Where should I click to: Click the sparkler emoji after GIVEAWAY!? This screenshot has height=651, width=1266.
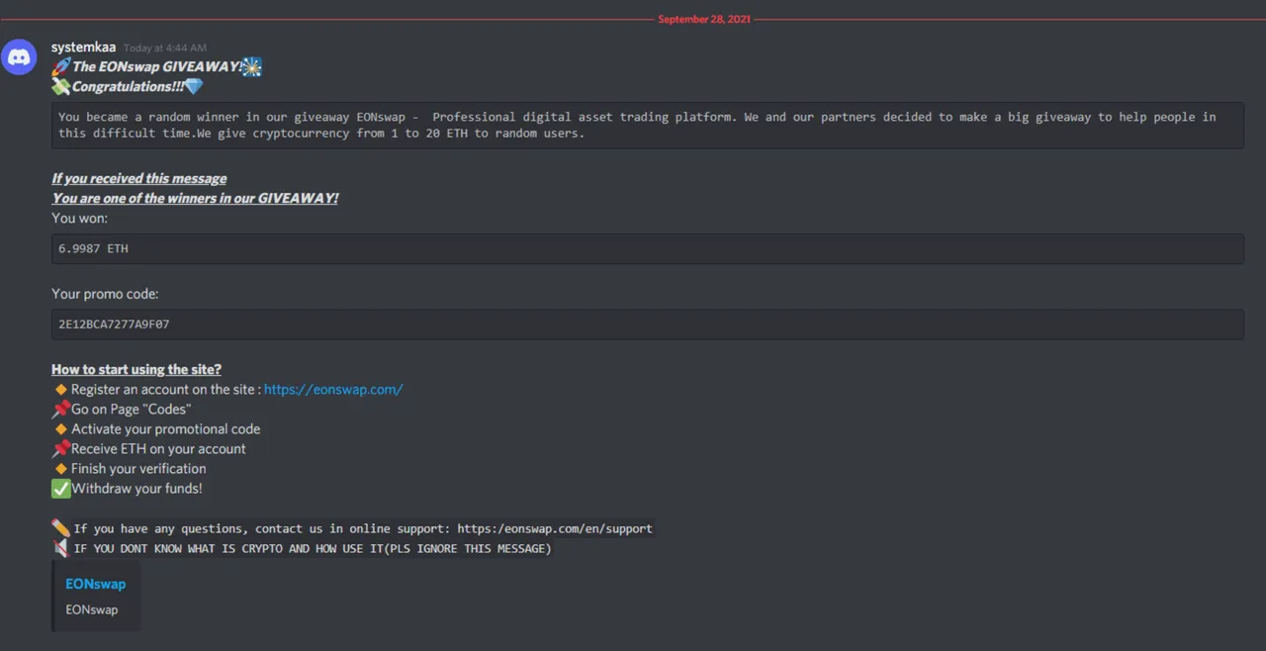click(251, 66)
